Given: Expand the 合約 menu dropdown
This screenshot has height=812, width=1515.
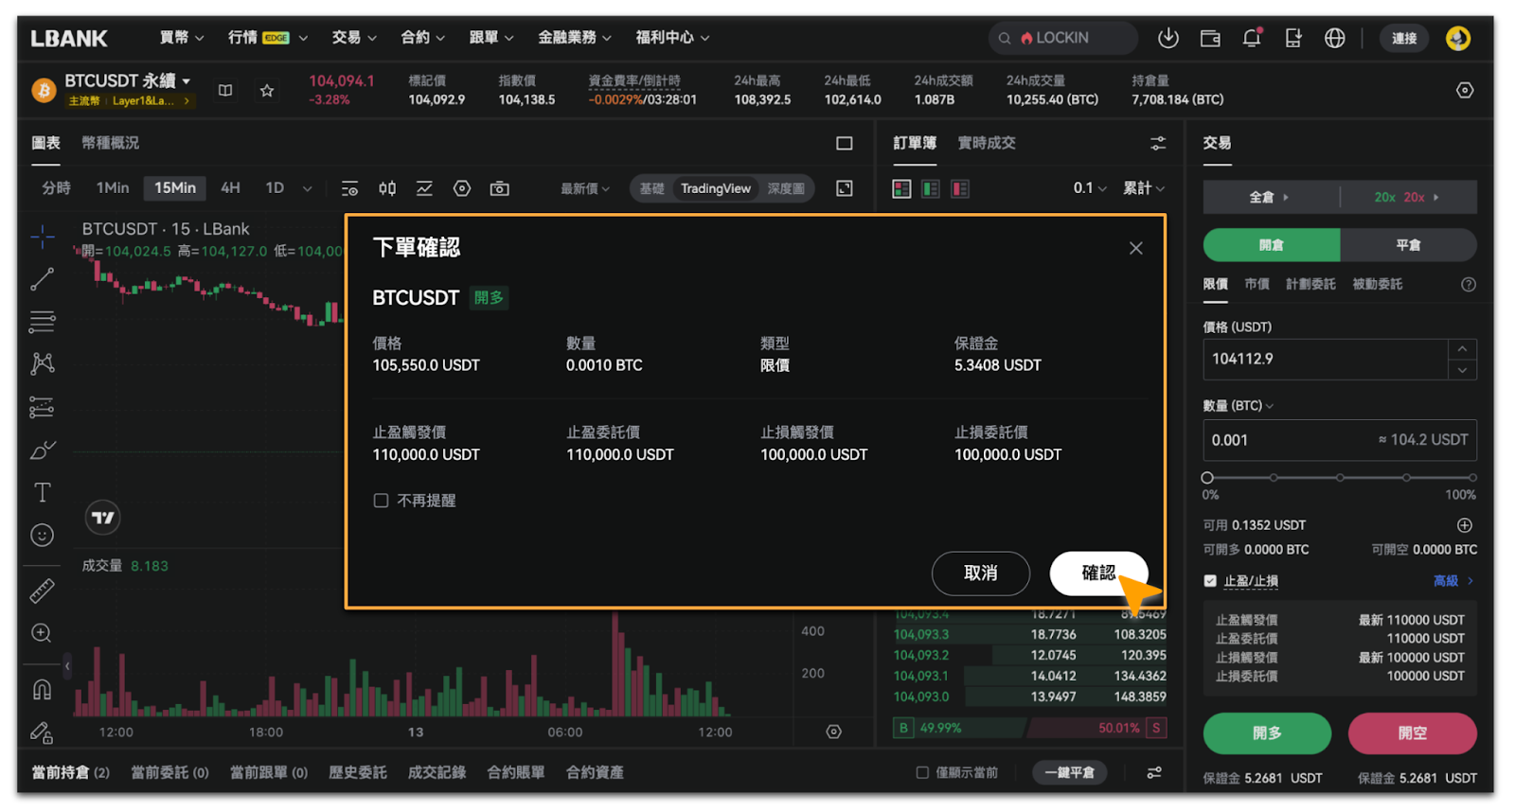Looking at the screenshot, I should click(422, 38).
